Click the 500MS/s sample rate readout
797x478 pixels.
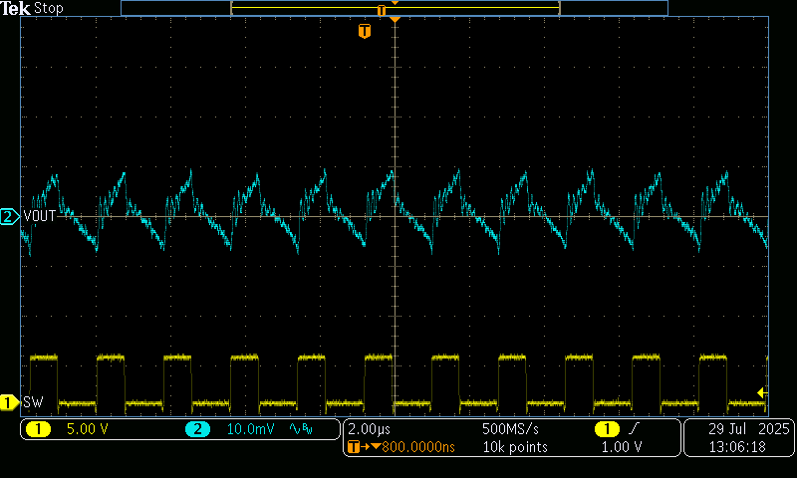(511, 429)
